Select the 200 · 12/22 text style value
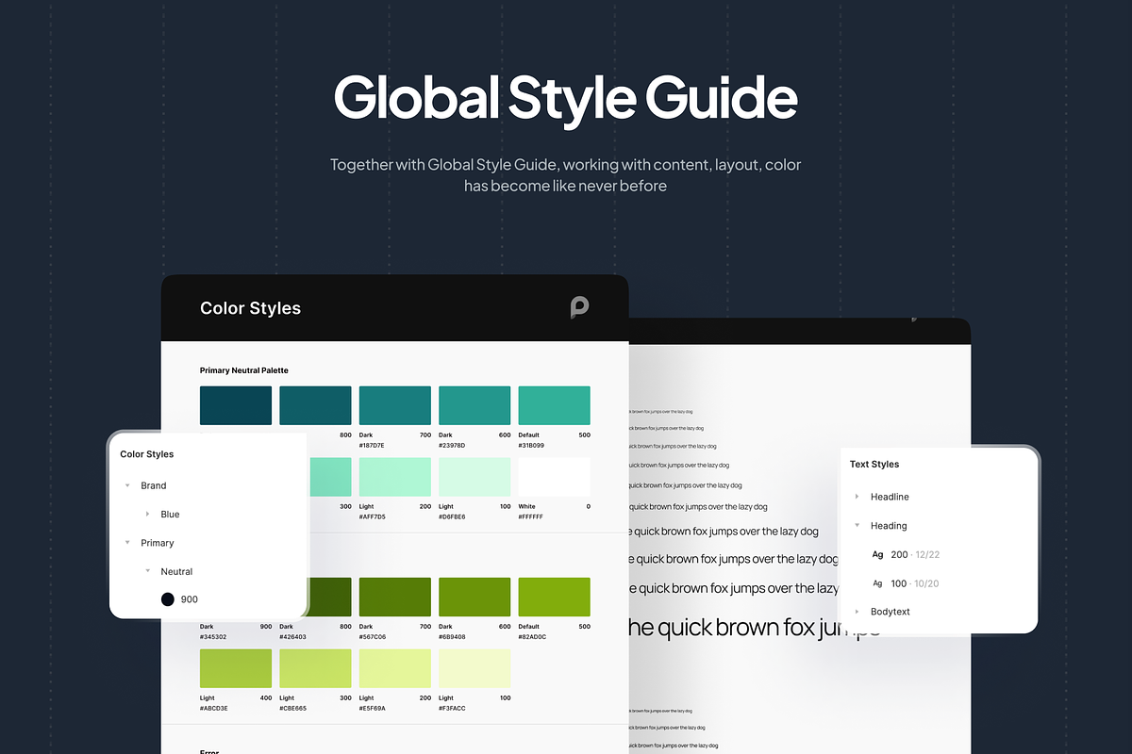Screen dimensions: 1132x754 pos(915,555)
